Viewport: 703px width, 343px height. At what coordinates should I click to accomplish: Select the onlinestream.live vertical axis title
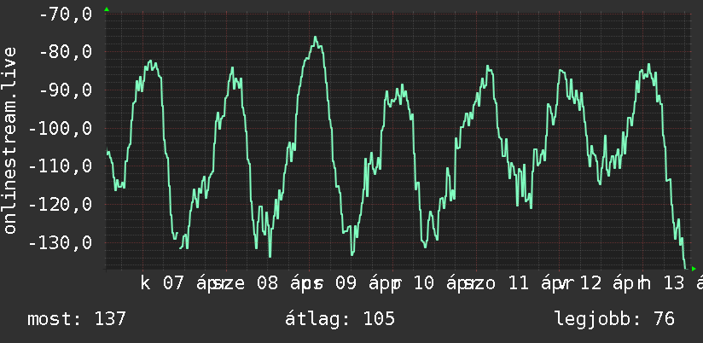coord(9,140)
